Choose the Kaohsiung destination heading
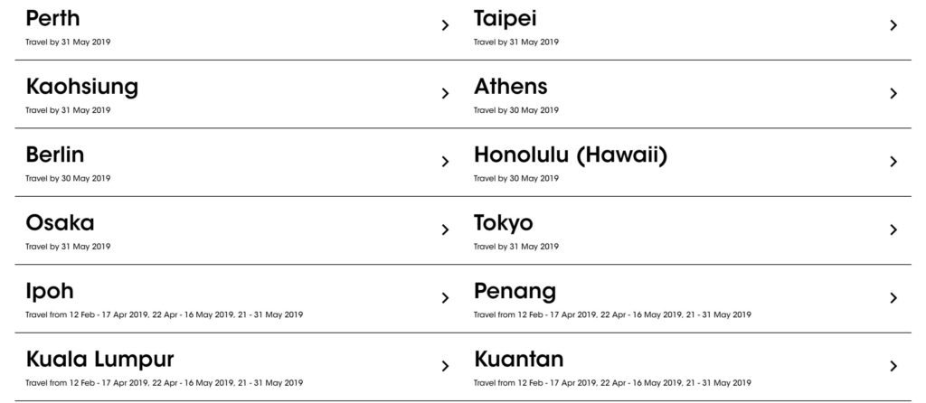Image resolution: width=926 pixels, height=403 pixels. 82,87
